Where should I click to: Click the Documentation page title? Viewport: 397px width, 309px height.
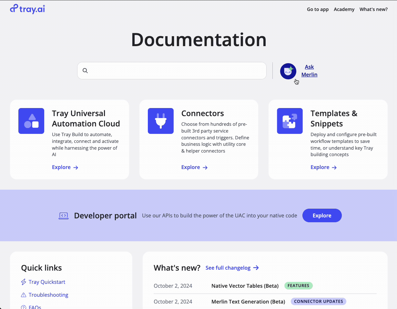(199, 40)
